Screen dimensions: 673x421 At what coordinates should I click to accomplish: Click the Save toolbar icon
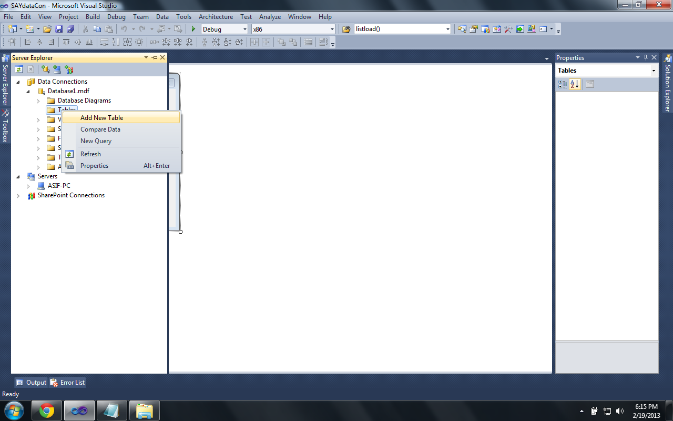click(59, 29)
